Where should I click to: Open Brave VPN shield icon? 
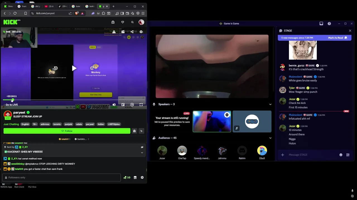tap(138, 13)
